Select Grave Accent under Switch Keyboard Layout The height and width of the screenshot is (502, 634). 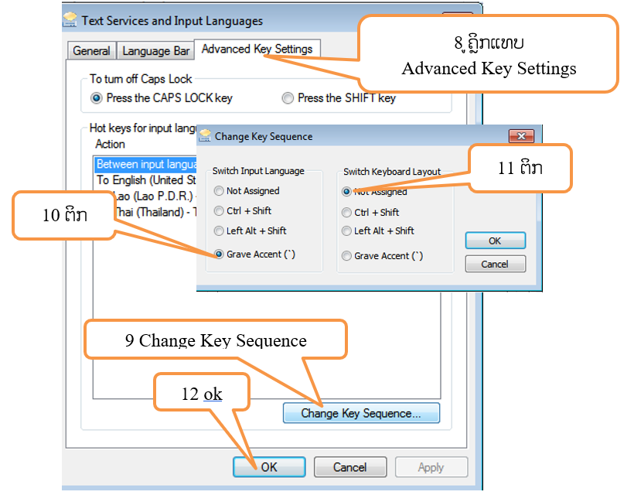coord(347,256)
